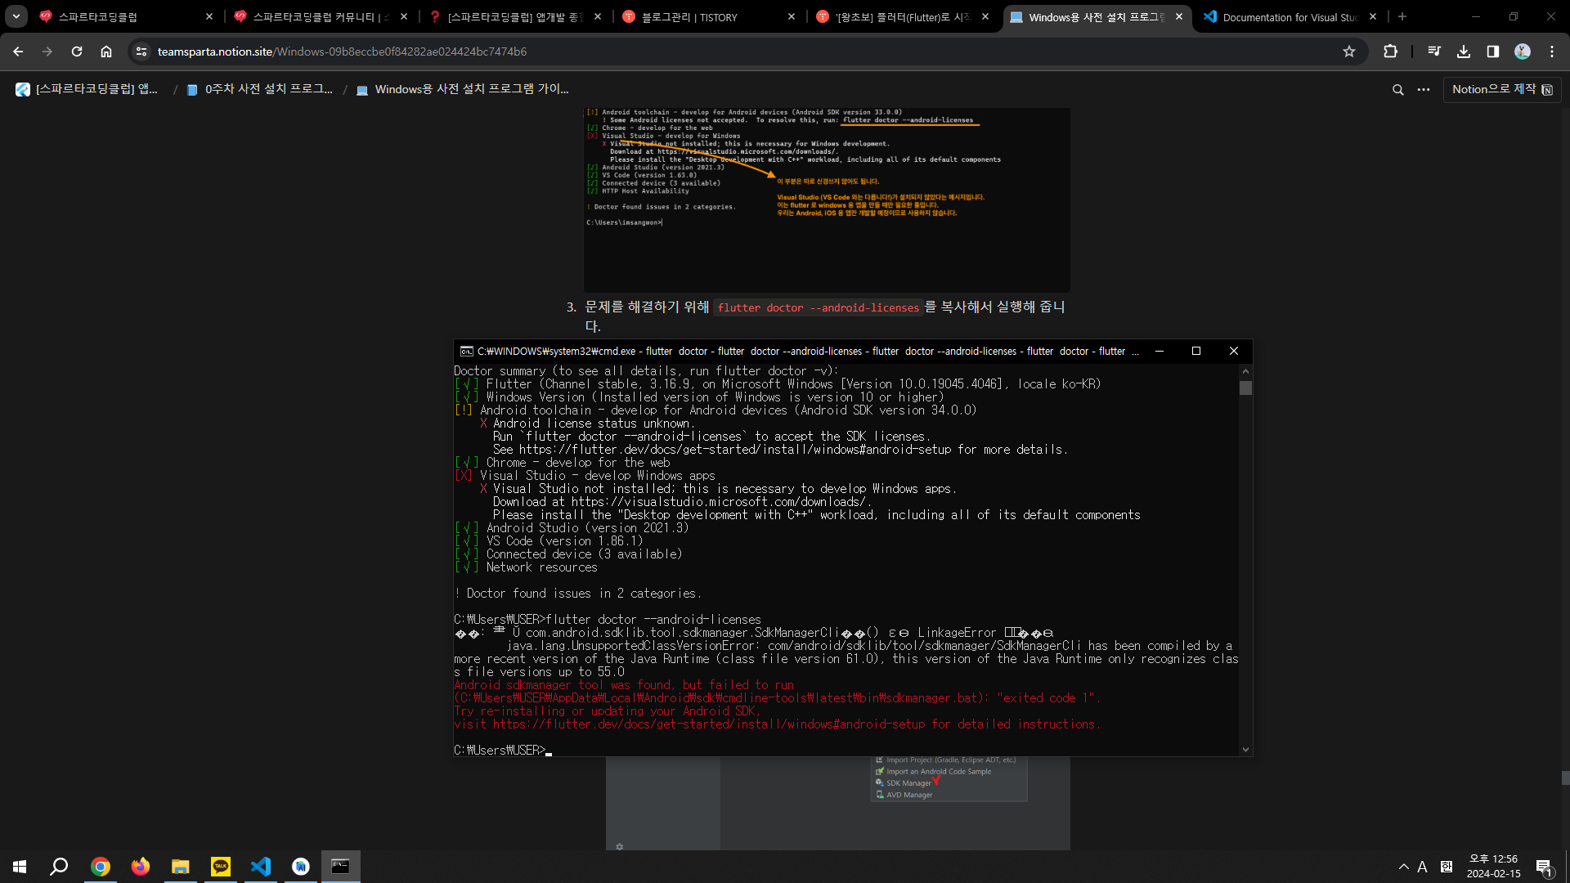Minimize the cmd.exe window

tap(1159, 352)
